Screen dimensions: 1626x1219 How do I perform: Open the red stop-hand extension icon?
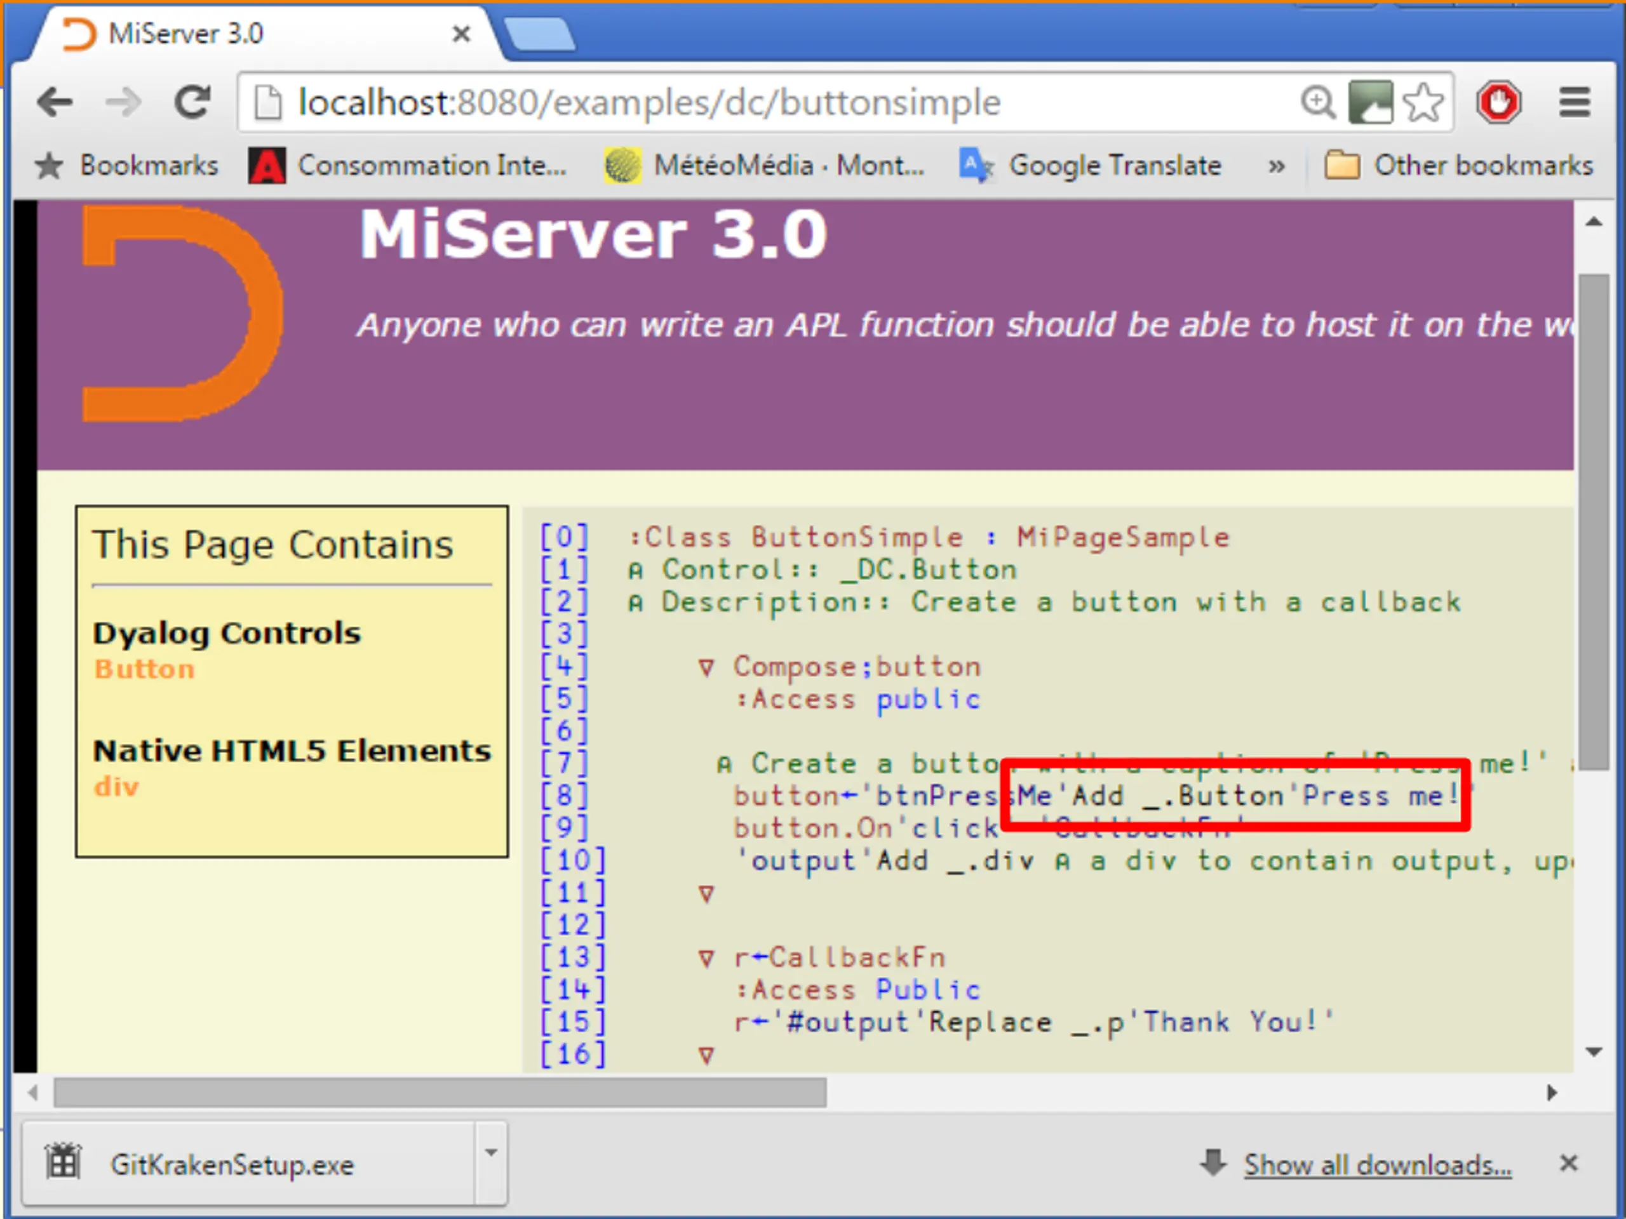(x=1499, y=102)
